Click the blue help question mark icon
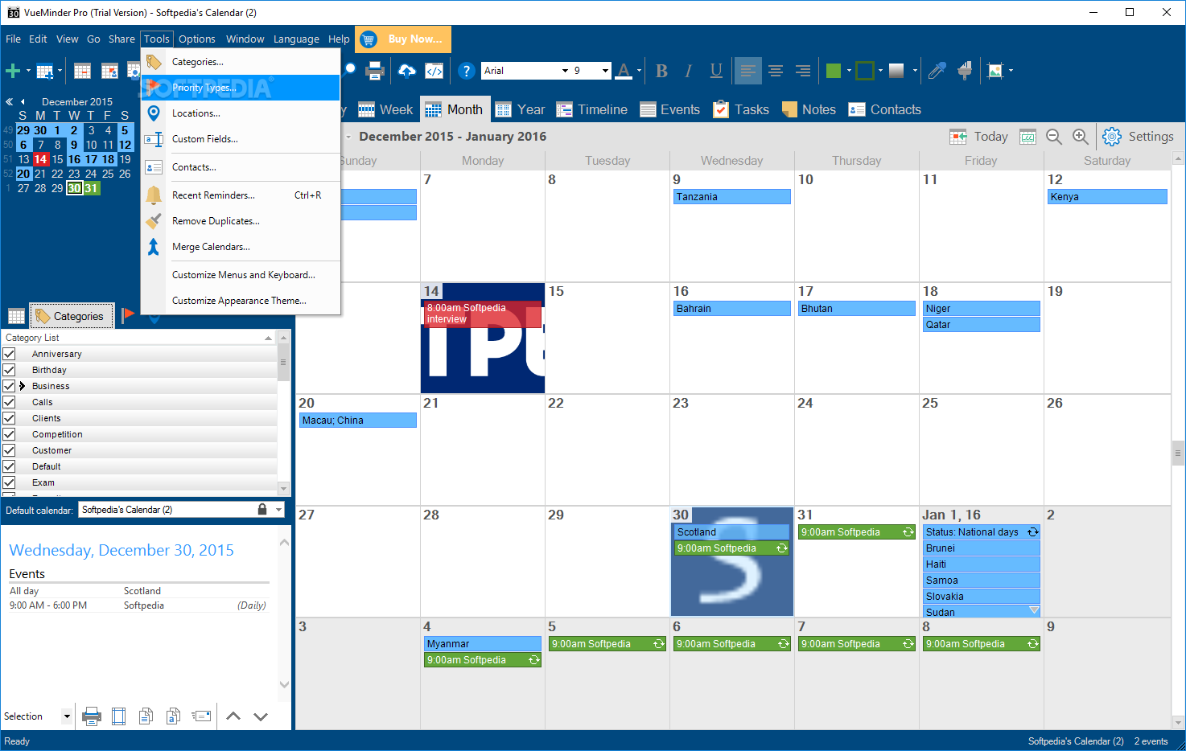Screen dimensions: 1186x751 (x=466, y=71)
